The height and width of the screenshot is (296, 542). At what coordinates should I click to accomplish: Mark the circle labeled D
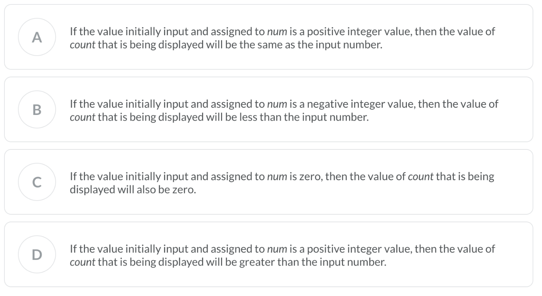36,254
